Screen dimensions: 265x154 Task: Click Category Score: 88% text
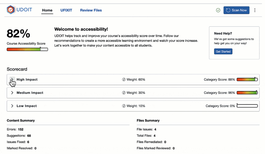pos(219,79)
